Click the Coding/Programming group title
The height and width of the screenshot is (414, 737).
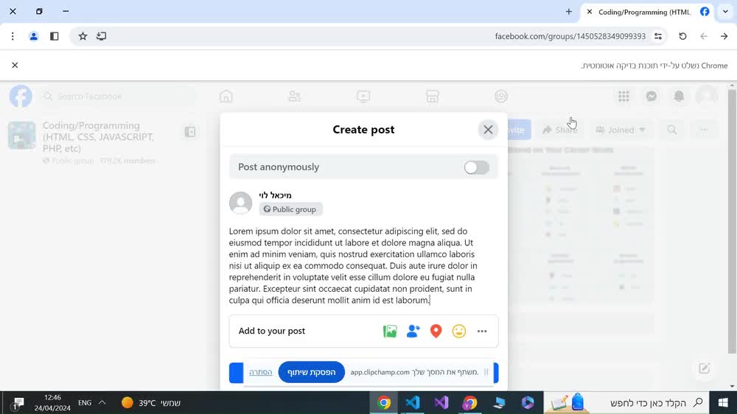point(98,137)
